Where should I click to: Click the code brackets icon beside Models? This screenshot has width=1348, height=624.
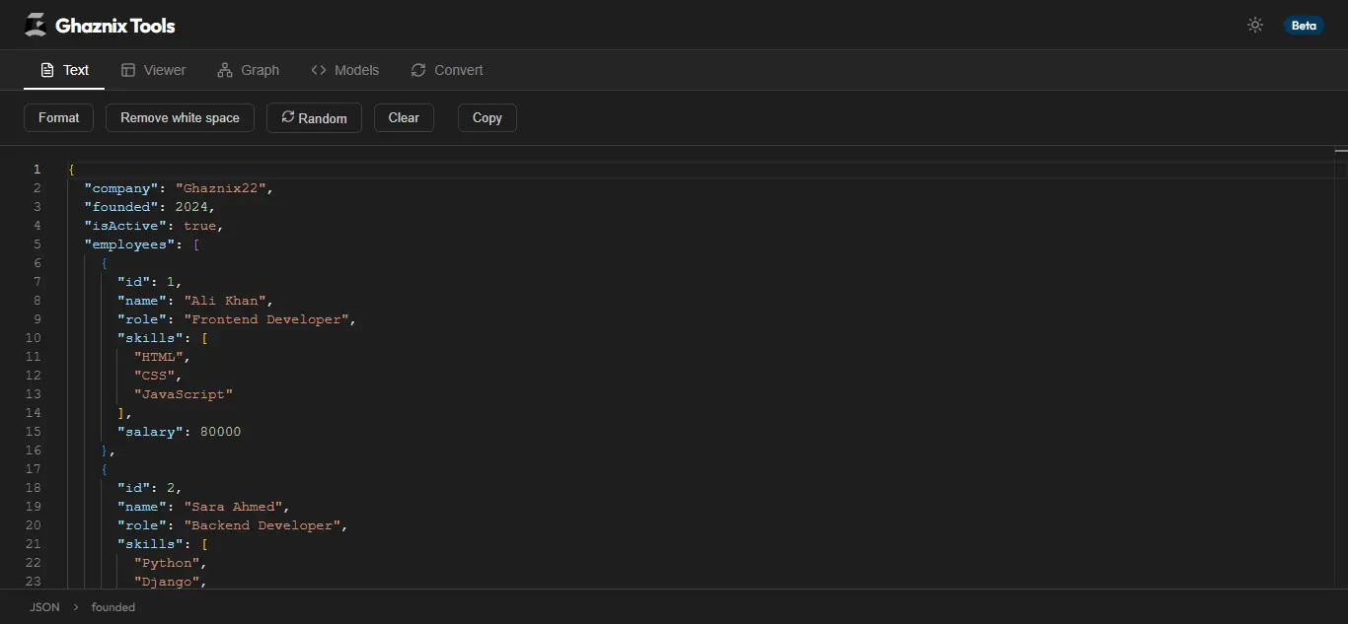[318, 70]
